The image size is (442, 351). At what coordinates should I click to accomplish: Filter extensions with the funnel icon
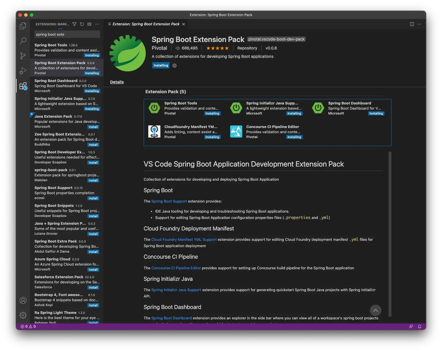click(x=74, y=24)
